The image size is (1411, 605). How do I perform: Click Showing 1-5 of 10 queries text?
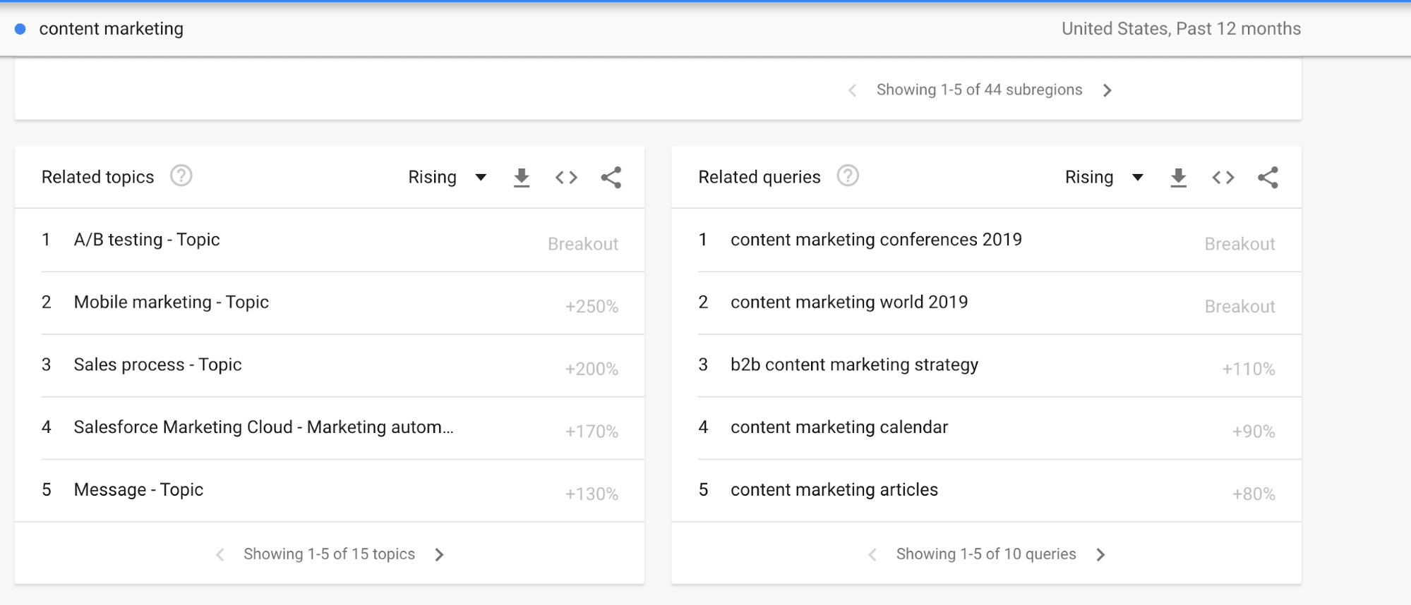986,554
